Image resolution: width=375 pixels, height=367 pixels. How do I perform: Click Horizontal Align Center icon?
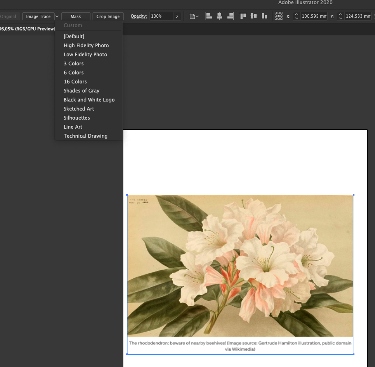pos(219,16)
